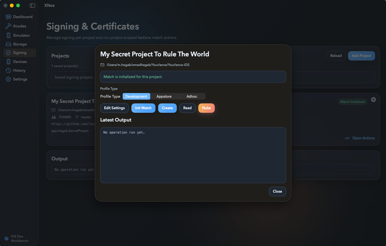Collapse the sidebar with the panel icon
This screenshot has width=386, height=246.
pos(33,5)
